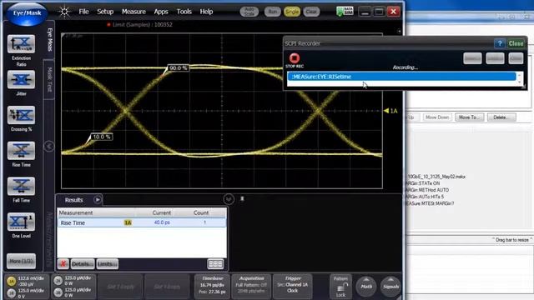The height and width of the screenshot is (300, 534).
Task: Open the Measure menu
Action: 133,12
